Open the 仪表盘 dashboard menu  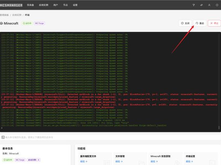tap(30, 5)
